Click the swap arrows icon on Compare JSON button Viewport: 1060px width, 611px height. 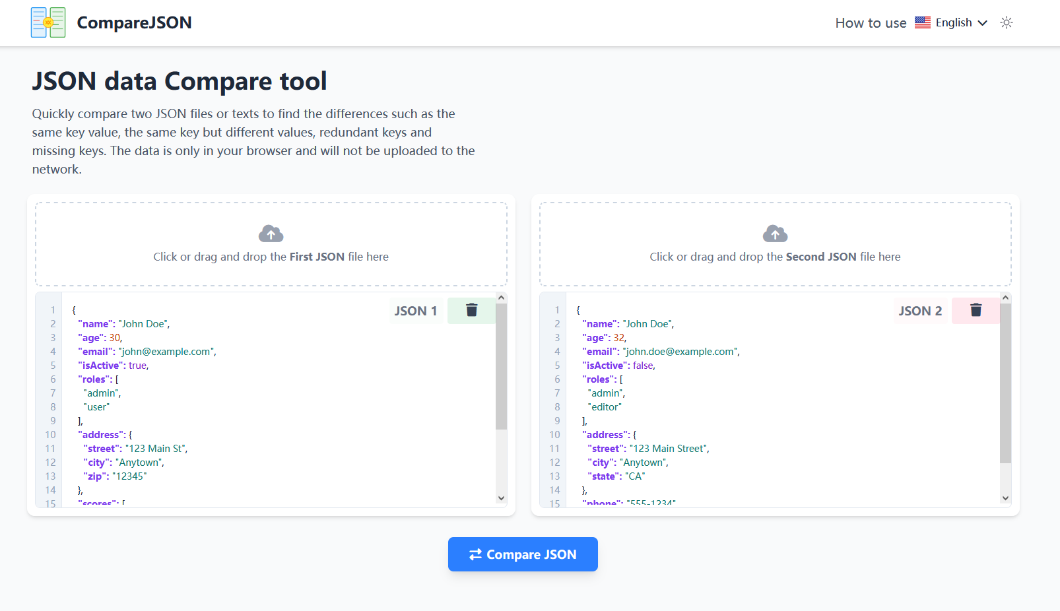pyautogui.click(x=475, y=554)
